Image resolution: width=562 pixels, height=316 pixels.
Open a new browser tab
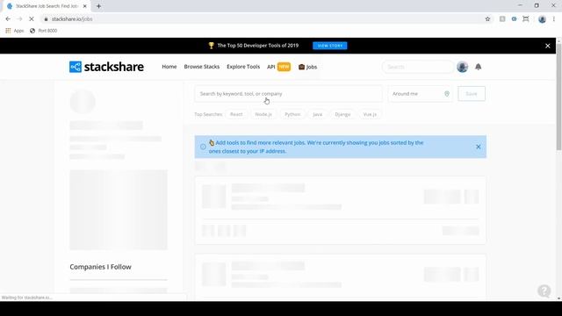pyautogui.click(x=98, y=6)
